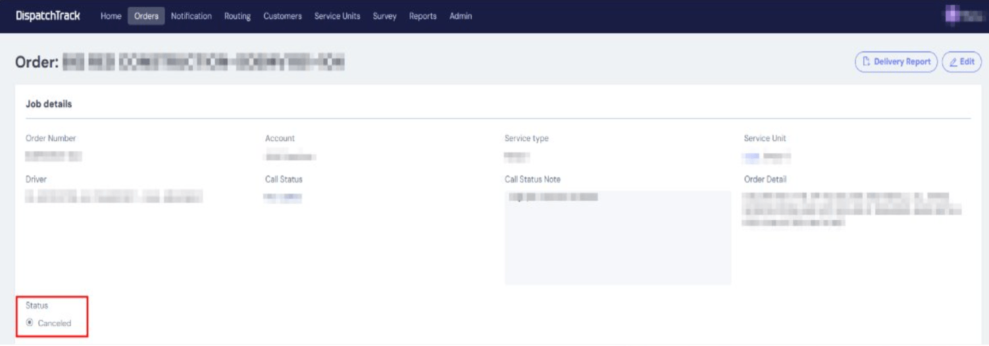Click the Edit order button

pos(961,62)
